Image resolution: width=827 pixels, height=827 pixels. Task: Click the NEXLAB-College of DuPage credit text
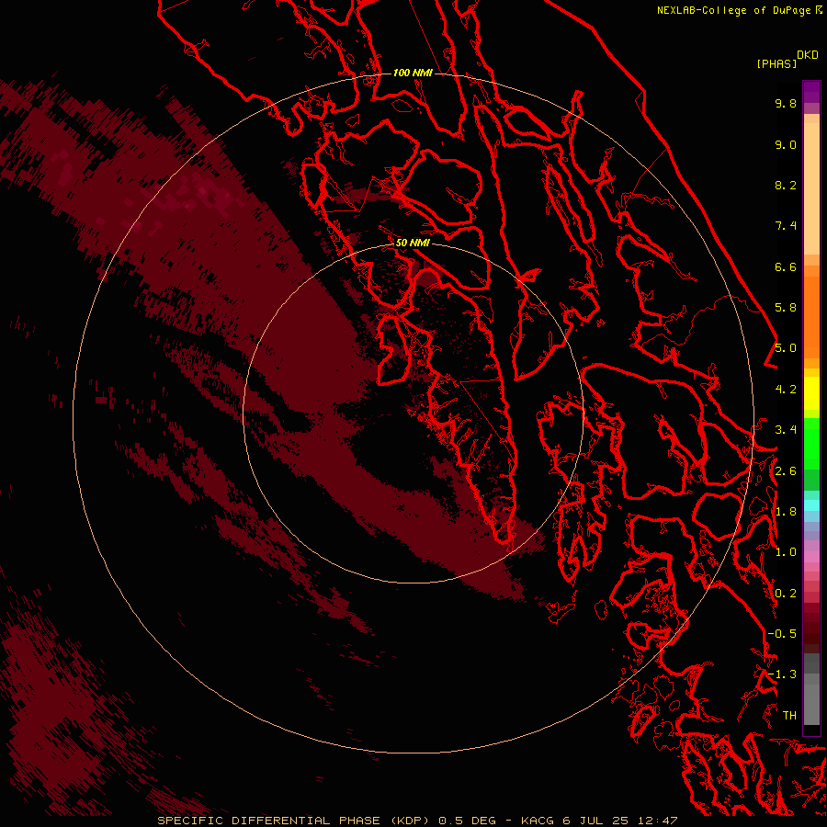tap(734, 10)
